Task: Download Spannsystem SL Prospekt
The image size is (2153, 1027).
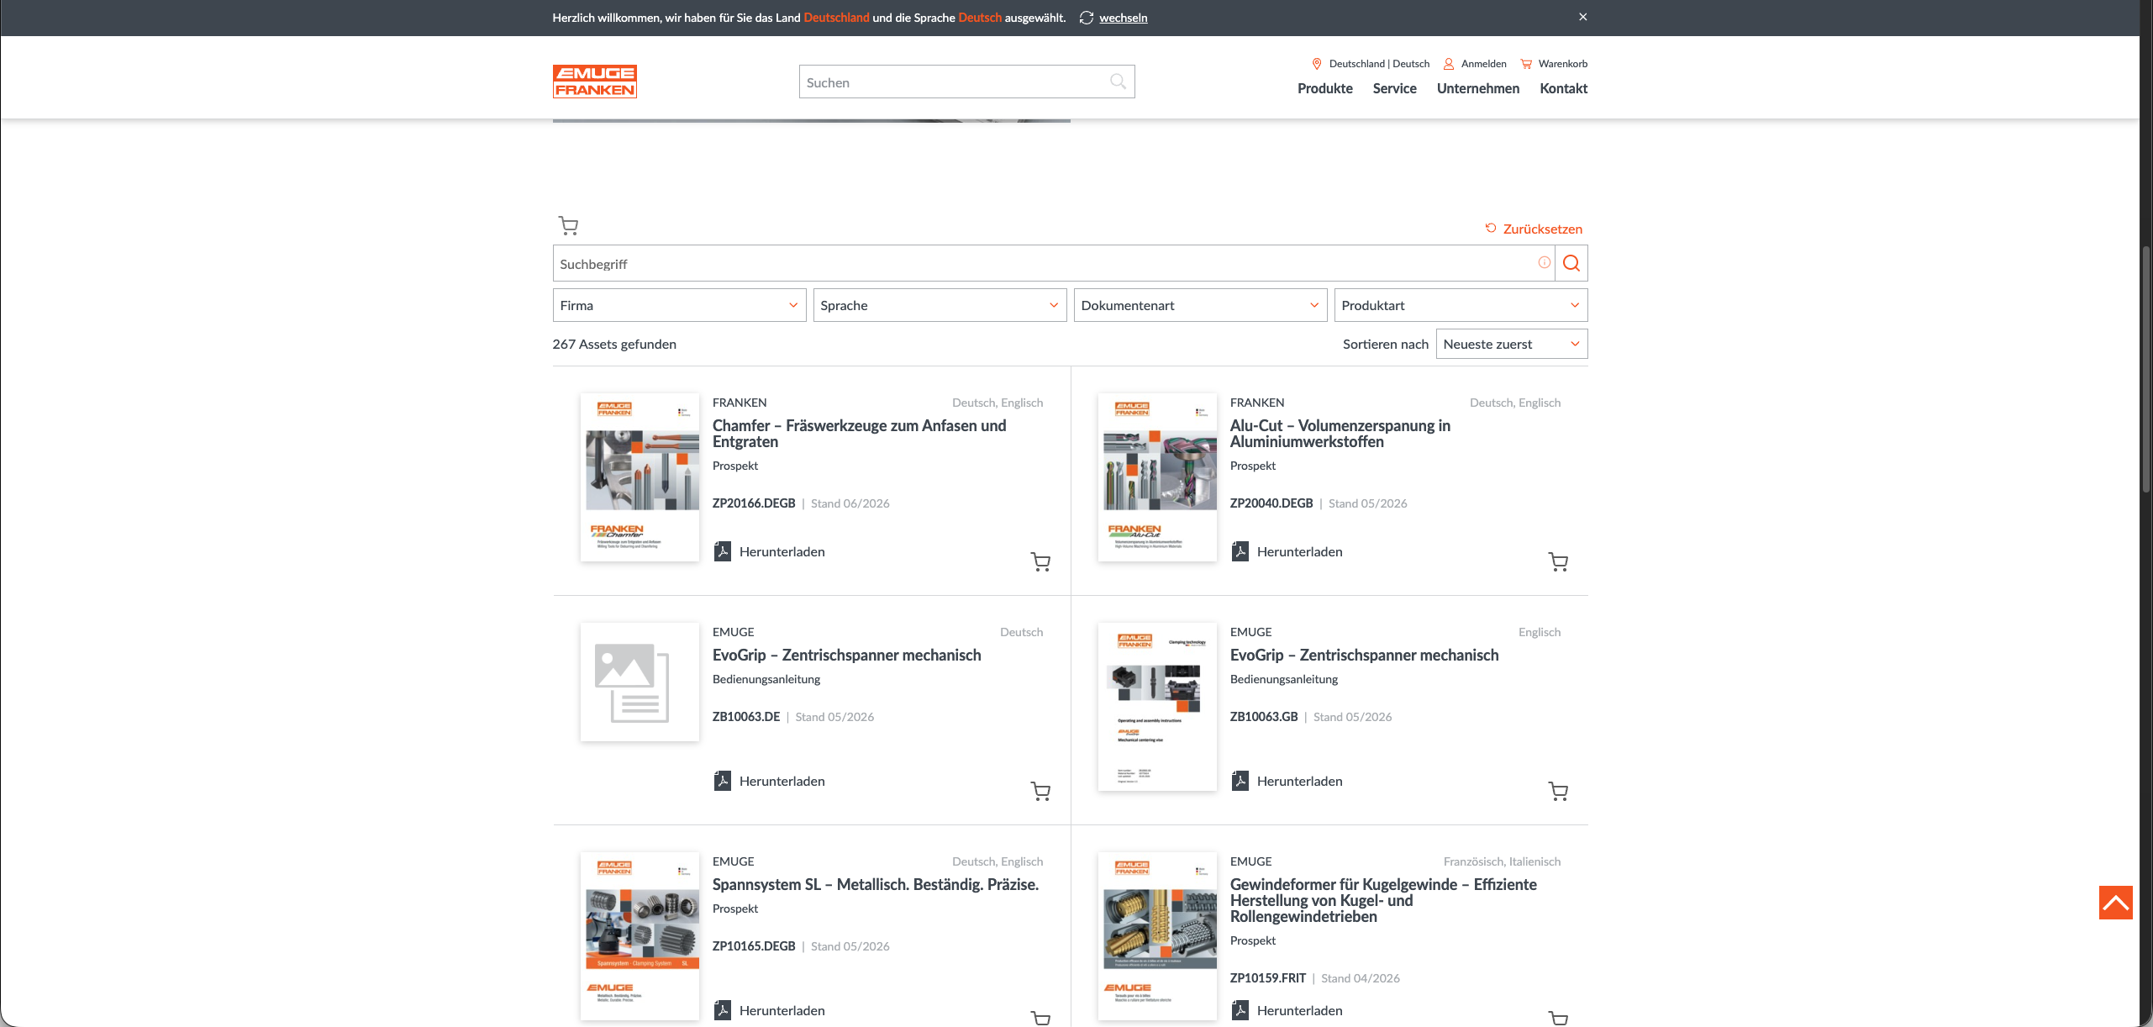Action: click(782, 1010)
